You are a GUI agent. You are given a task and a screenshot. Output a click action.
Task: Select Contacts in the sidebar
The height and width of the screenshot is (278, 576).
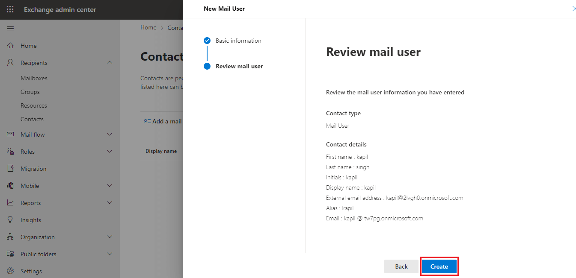pyautogui.click(x=32, y=119)
